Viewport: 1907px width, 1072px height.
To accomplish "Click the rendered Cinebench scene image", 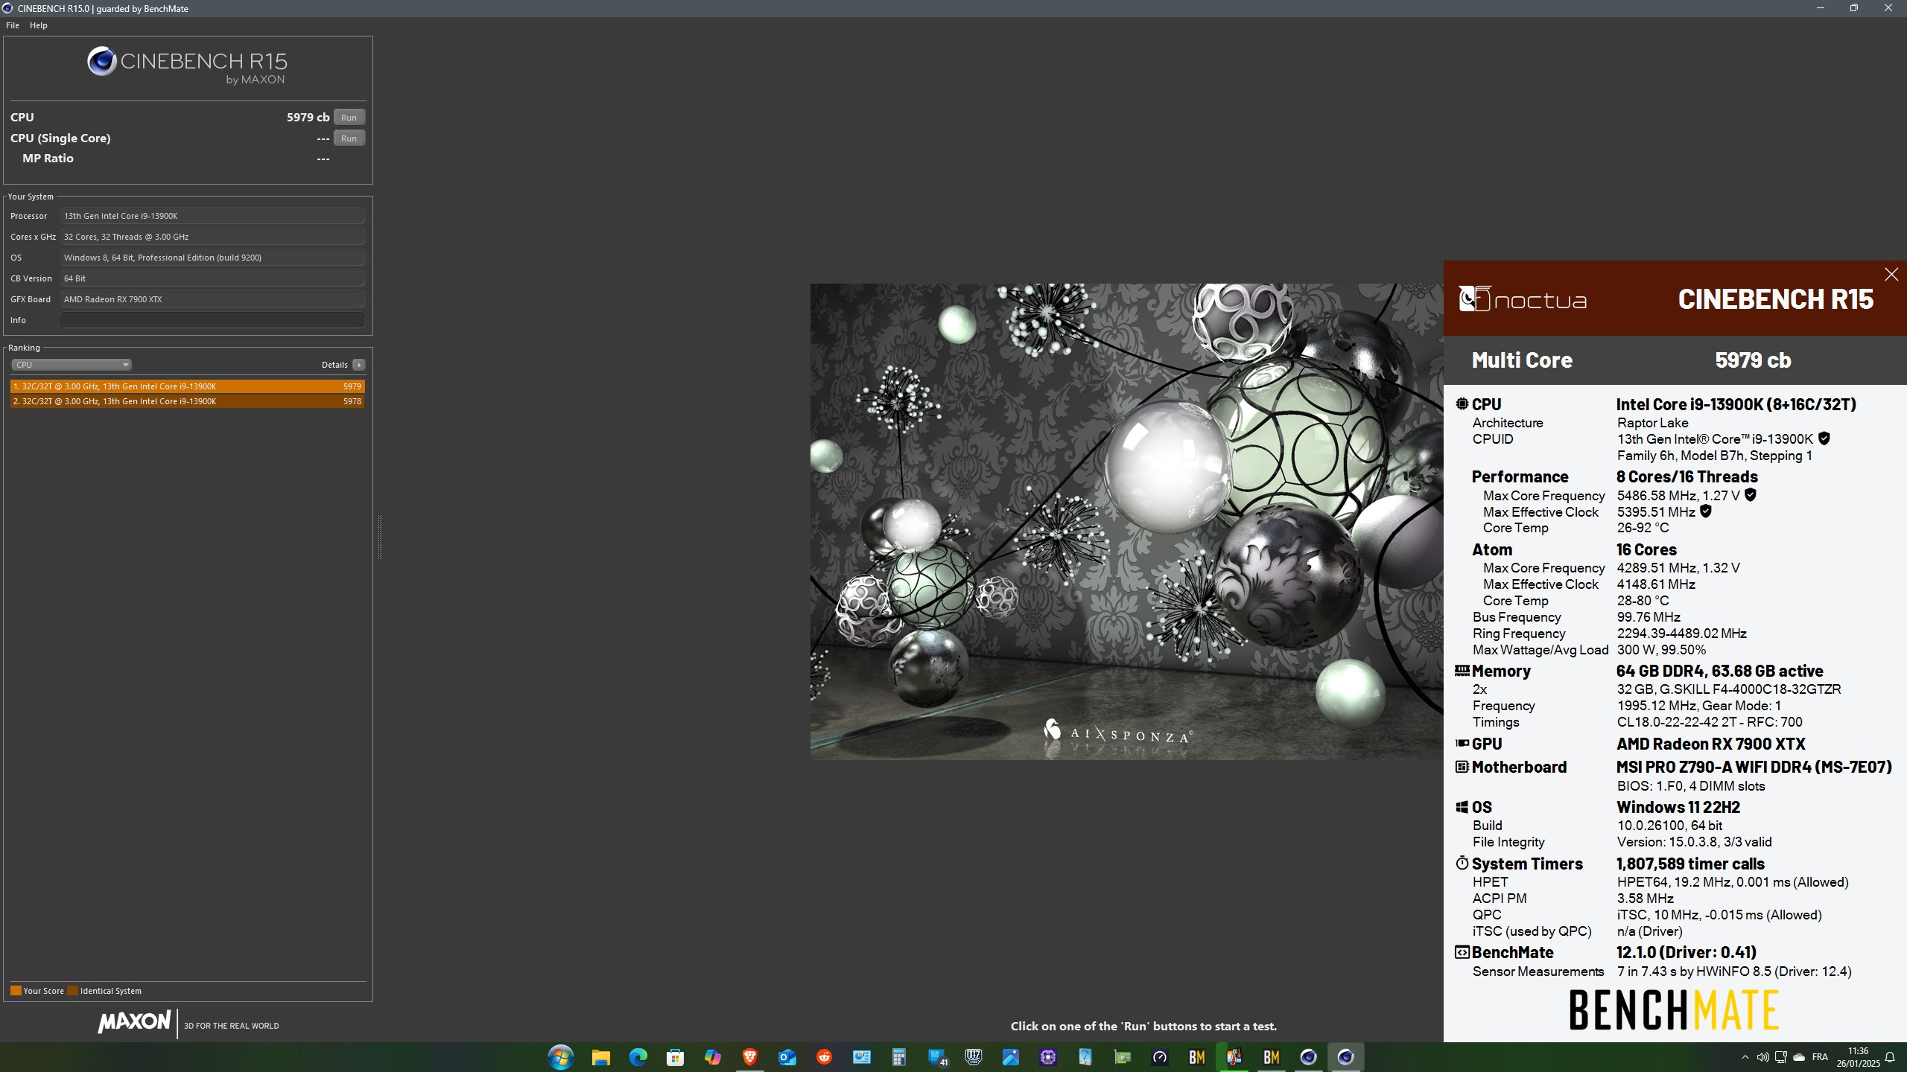I will (x=1126, y=521).
